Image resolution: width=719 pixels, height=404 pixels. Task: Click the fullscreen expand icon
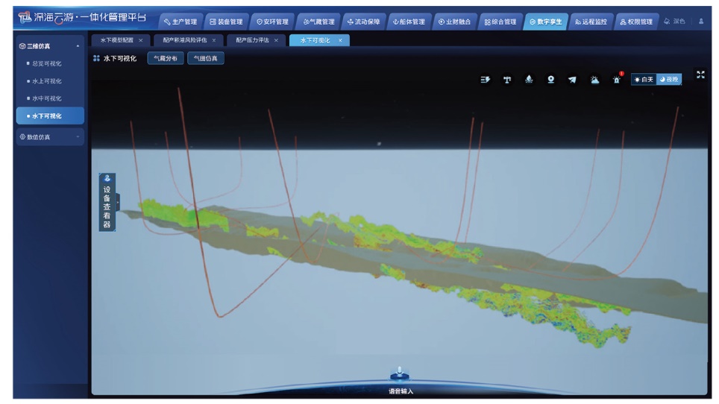(x=700, y=75)
